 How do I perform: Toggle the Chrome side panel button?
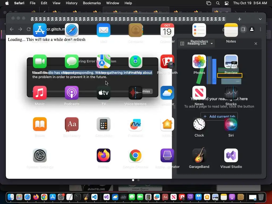[x=243, y=29]
